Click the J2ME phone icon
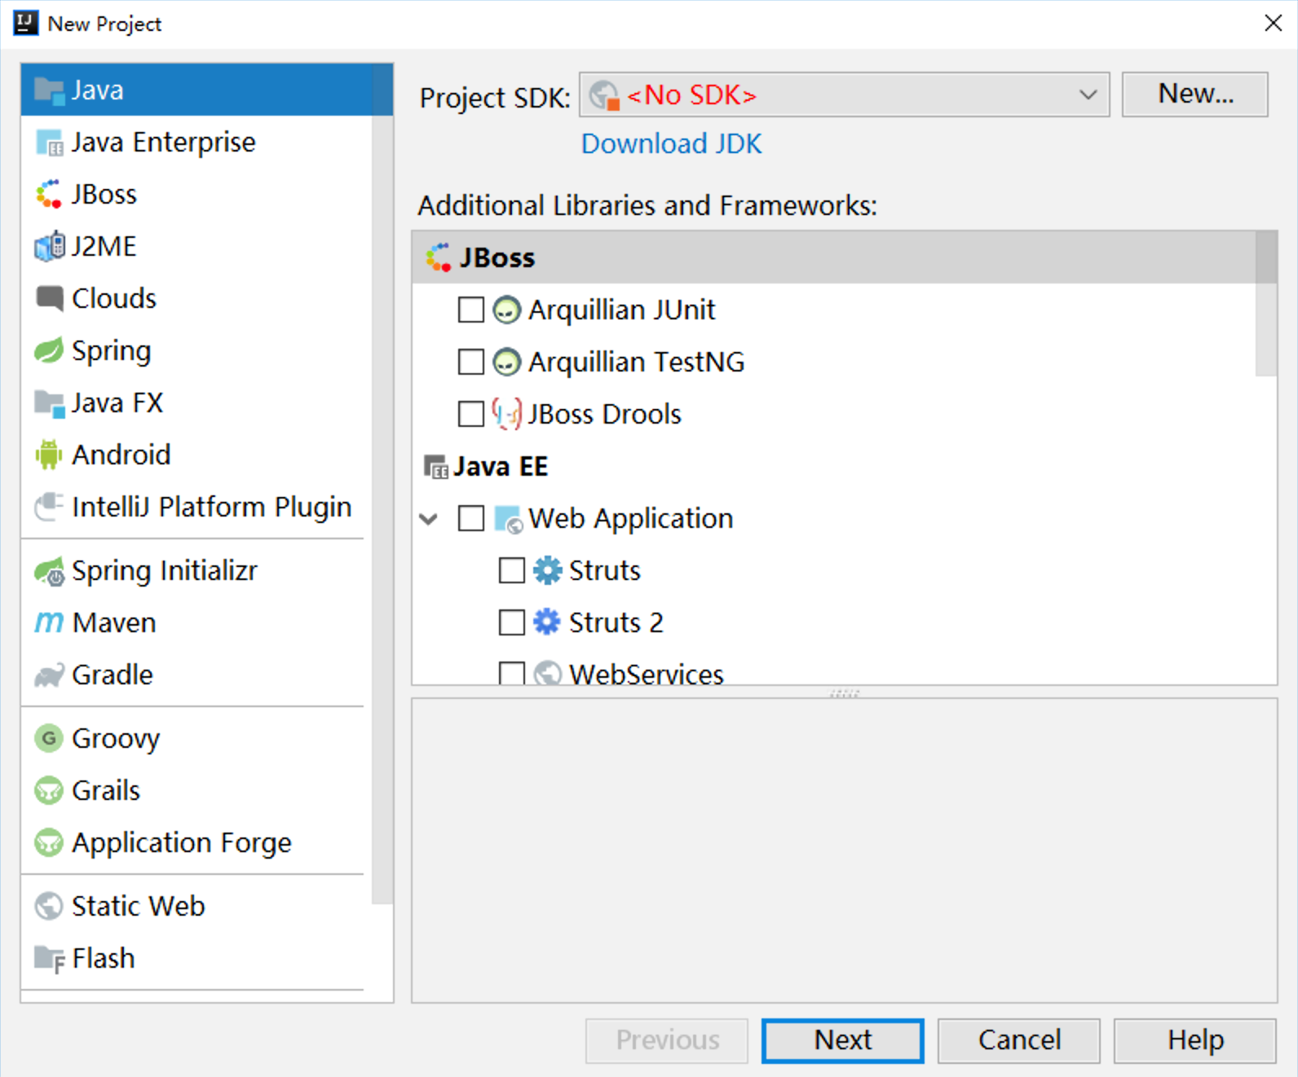 49,247
